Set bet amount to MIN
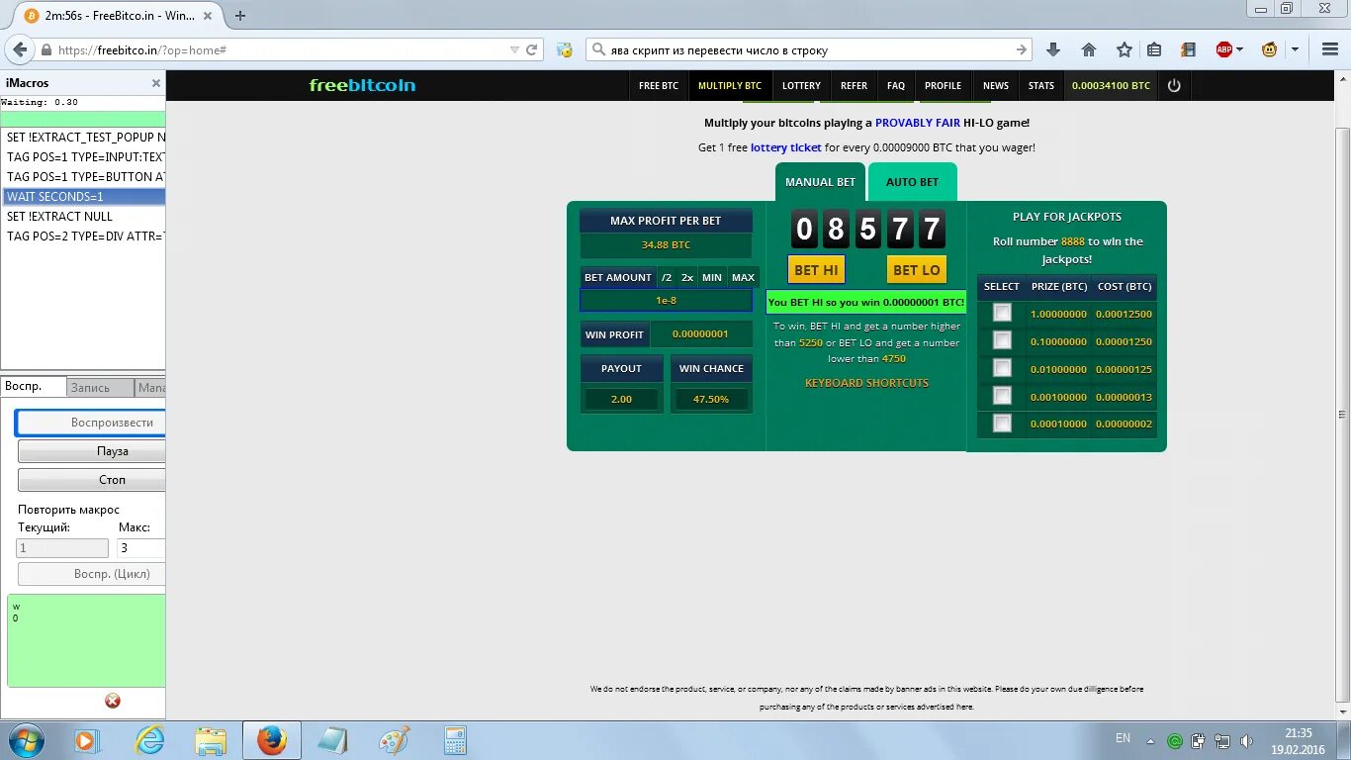 pyautogui.click(x=712, y=278)
